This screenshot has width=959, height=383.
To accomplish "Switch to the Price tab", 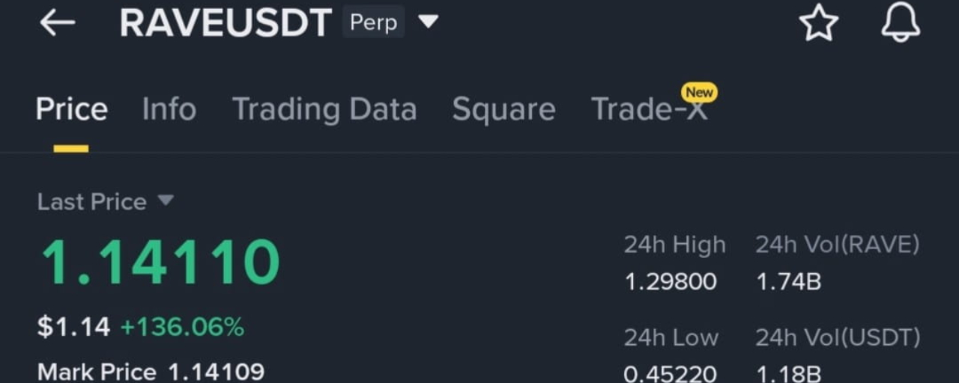I will [71, 110].
